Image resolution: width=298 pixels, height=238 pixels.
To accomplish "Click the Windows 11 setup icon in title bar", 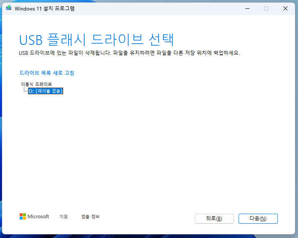I will coord(8,8).
